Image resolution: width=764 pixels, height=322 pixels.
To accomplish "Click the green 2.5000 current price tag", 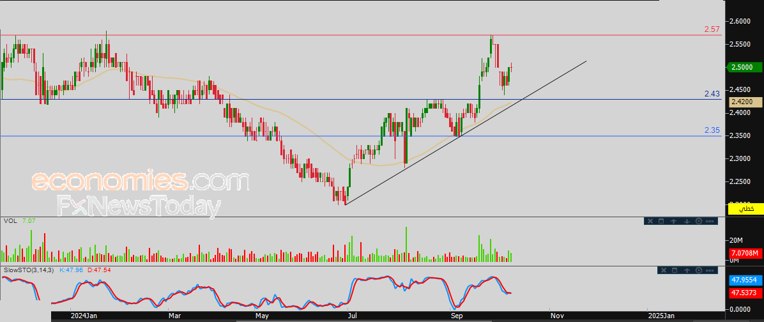I will coord(744,67).
